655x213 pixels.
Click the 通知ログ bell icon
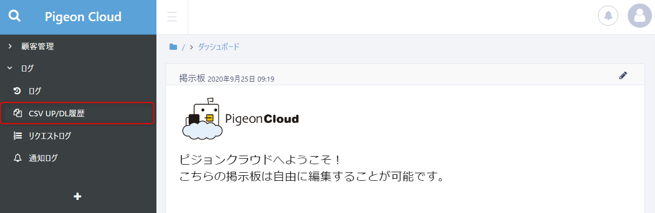coord(18,158)
